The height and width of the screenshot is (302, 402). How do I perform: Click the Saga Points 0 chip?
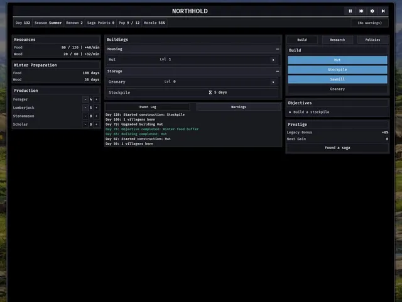(100, 23)
